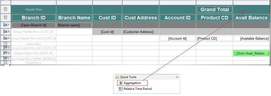The height and width of the screenshot is (96, 271).
Task: Select the [Open Branch Id] data field
Action: point(34,25)
